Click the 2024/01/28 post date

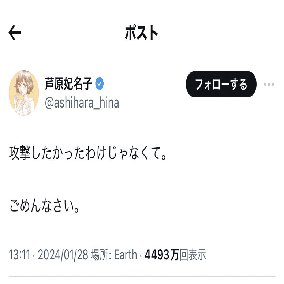click(x=63, y=255)
